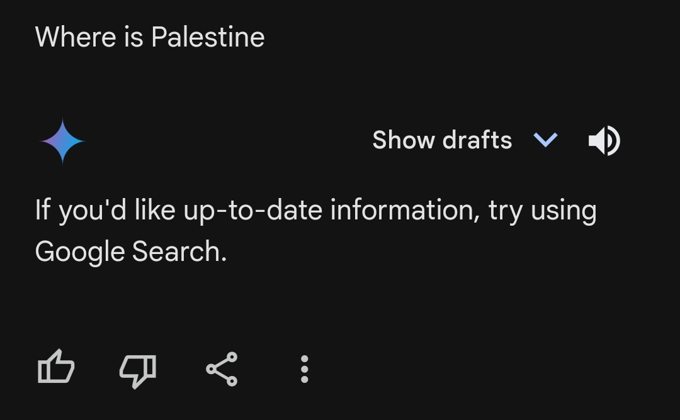This screenshot has height=420, width=680.
Task: Click the thumbs up icon
Action: point(57,368)
